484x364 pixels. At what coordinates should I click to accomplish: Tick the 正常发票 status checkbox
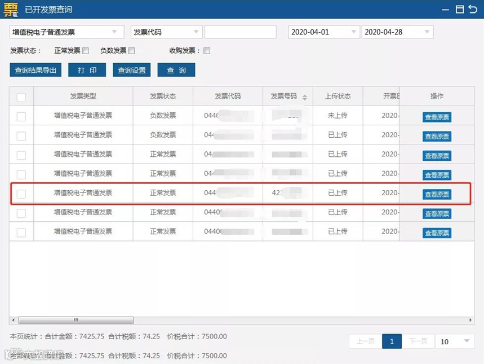[86, 51]
